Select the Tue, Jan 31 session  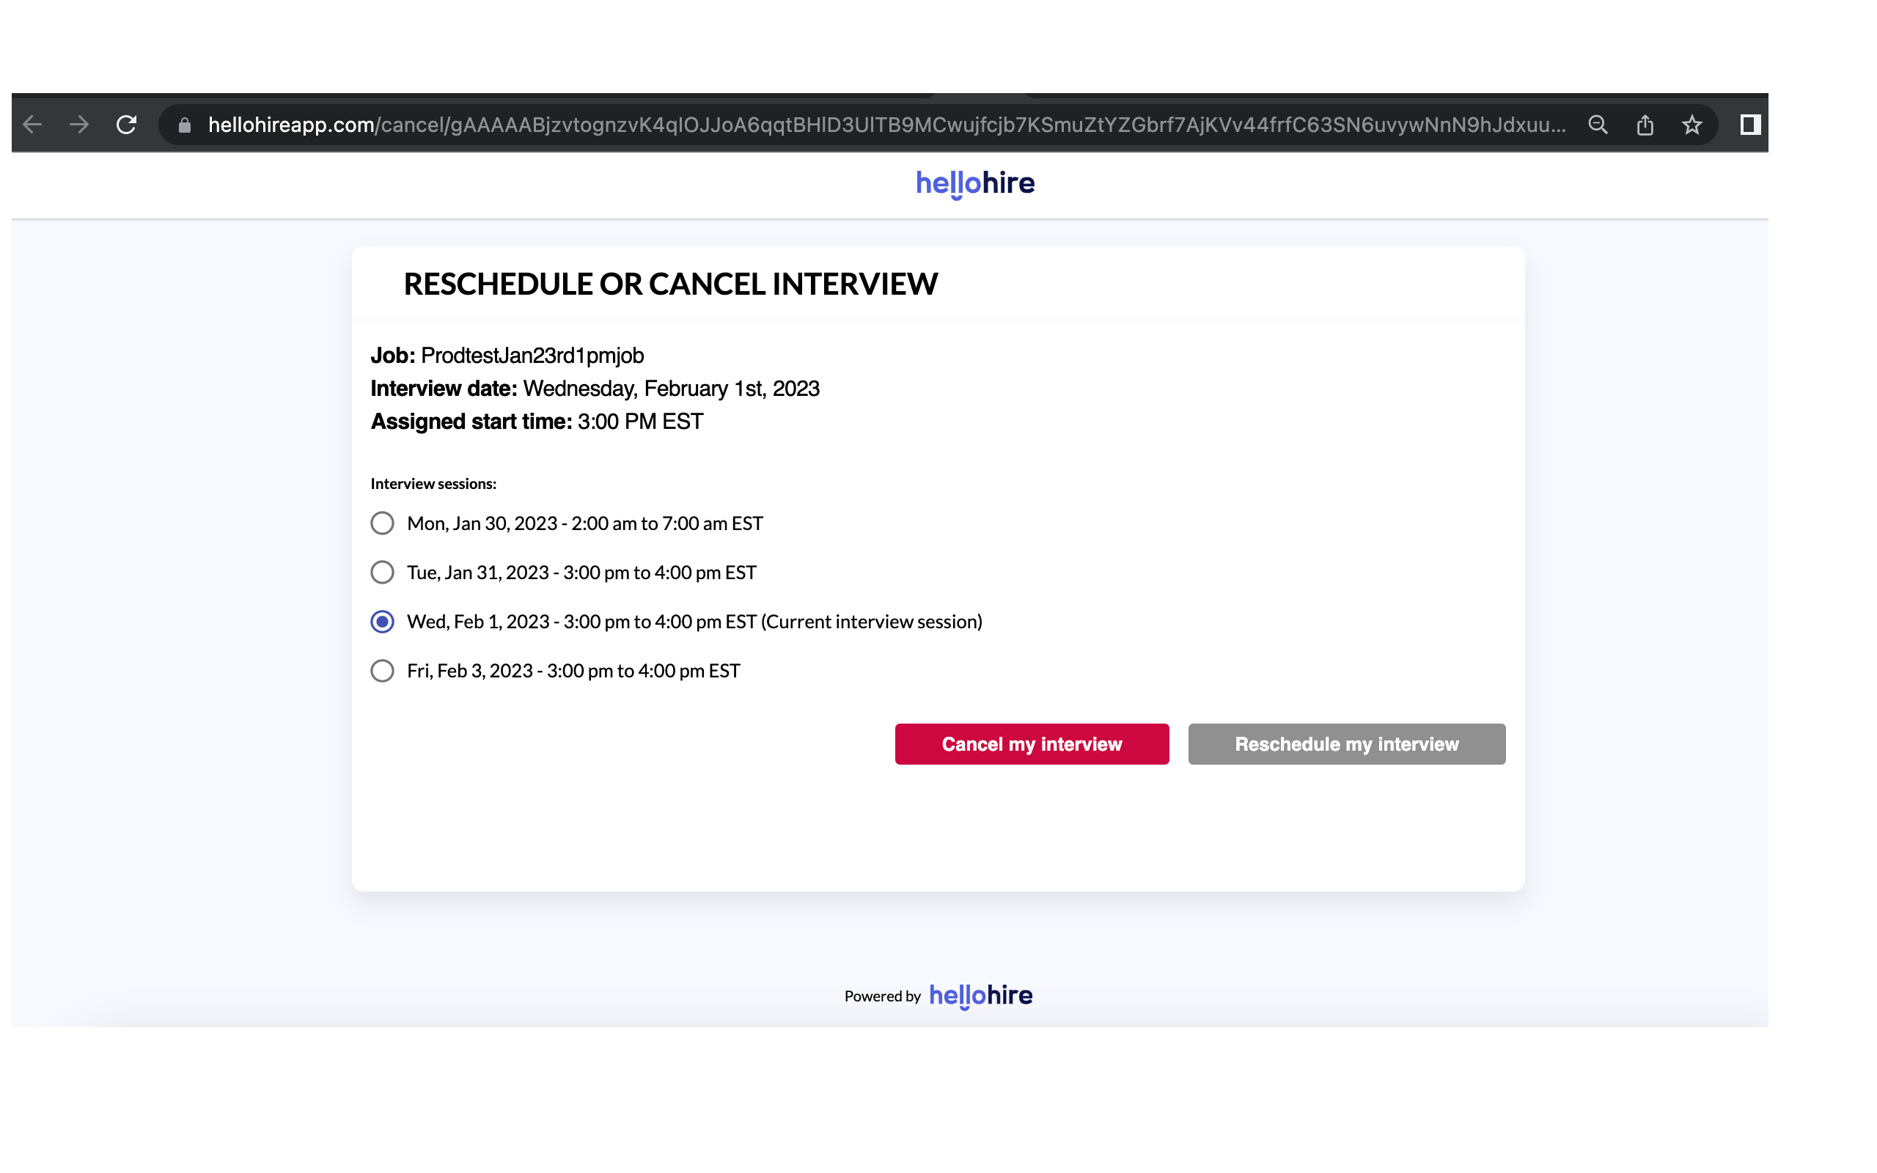(x=383, y=573)
